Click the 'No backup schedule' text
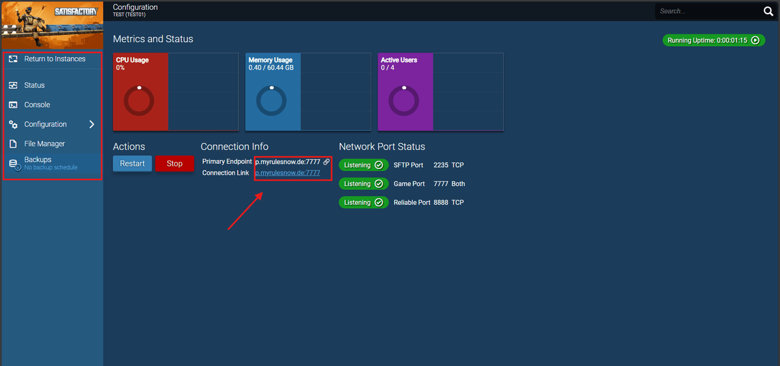Viewport: 780px width, 366px height. 51,168
